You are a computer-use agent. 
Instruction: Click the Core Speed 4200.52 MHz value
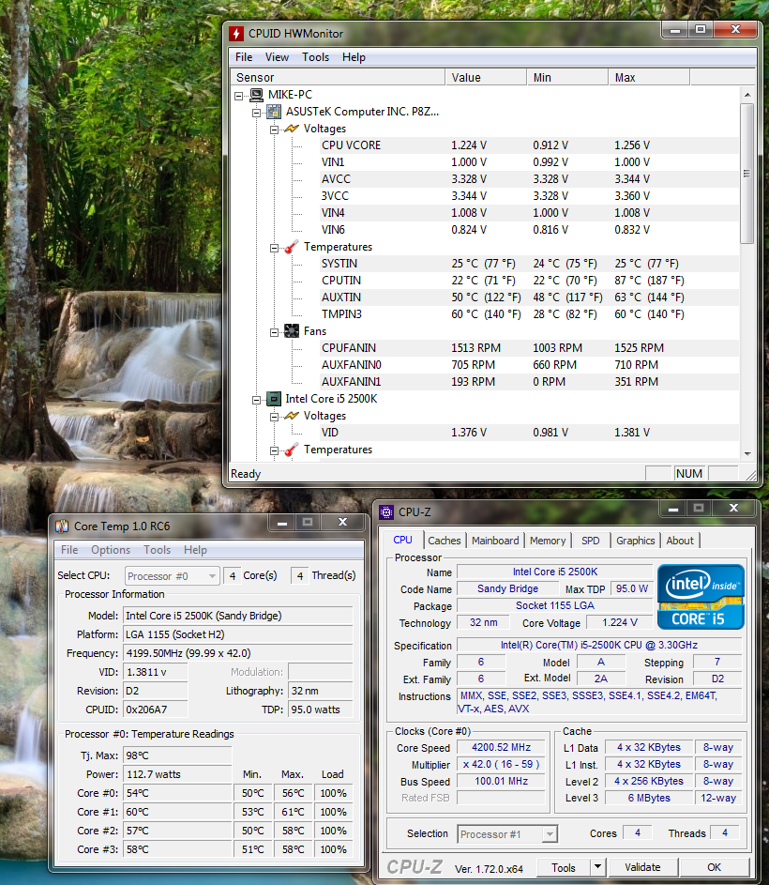(501, 747)
